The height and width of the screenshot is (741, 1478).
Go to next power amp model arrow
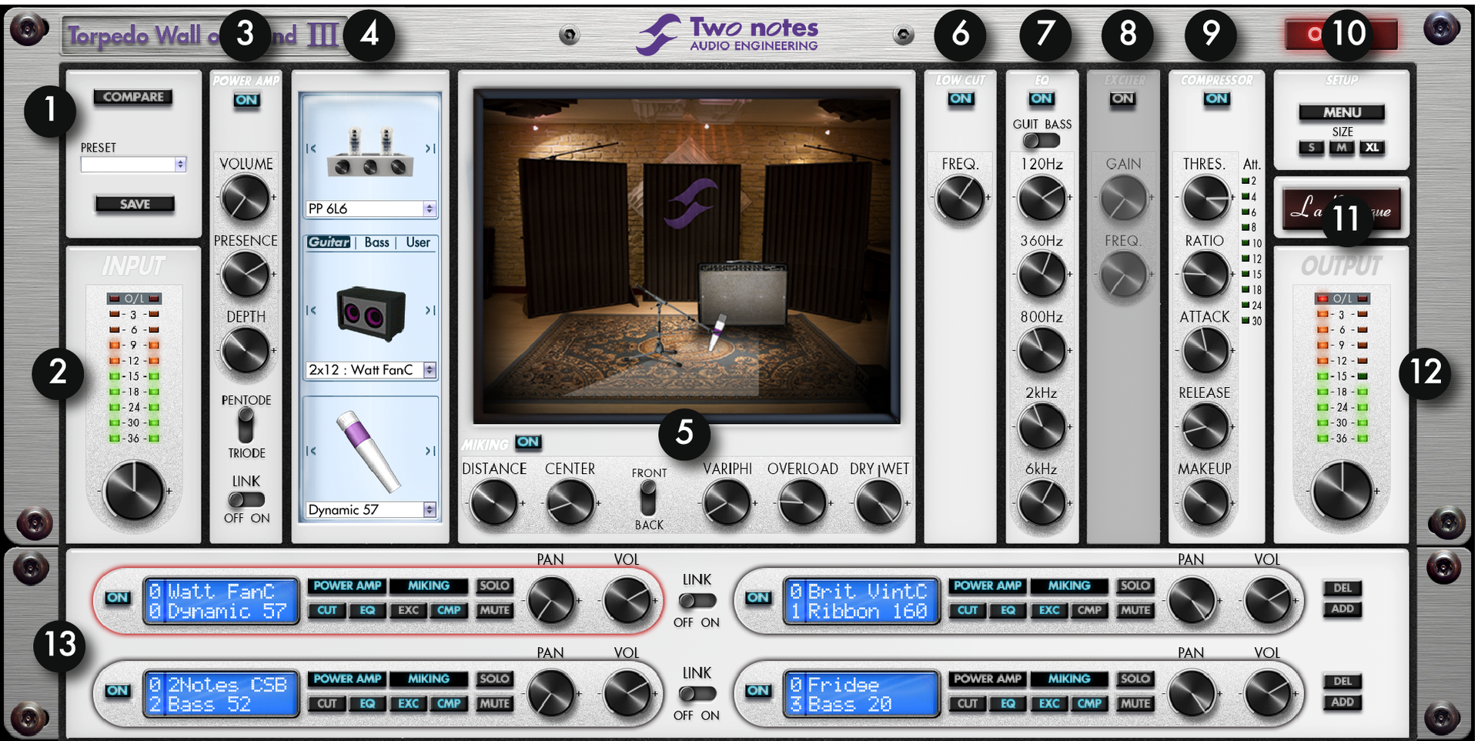click(x=430, y=149)
